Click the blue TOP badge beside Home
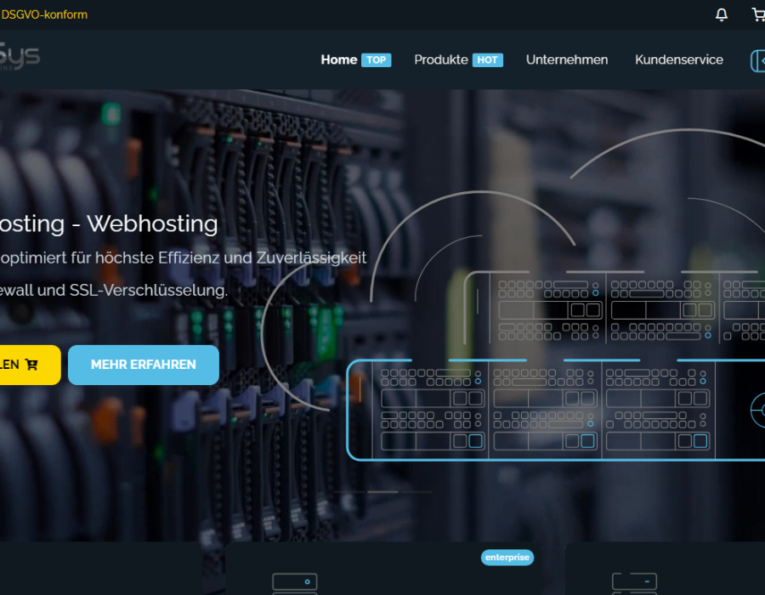 (x=376, y=60)
